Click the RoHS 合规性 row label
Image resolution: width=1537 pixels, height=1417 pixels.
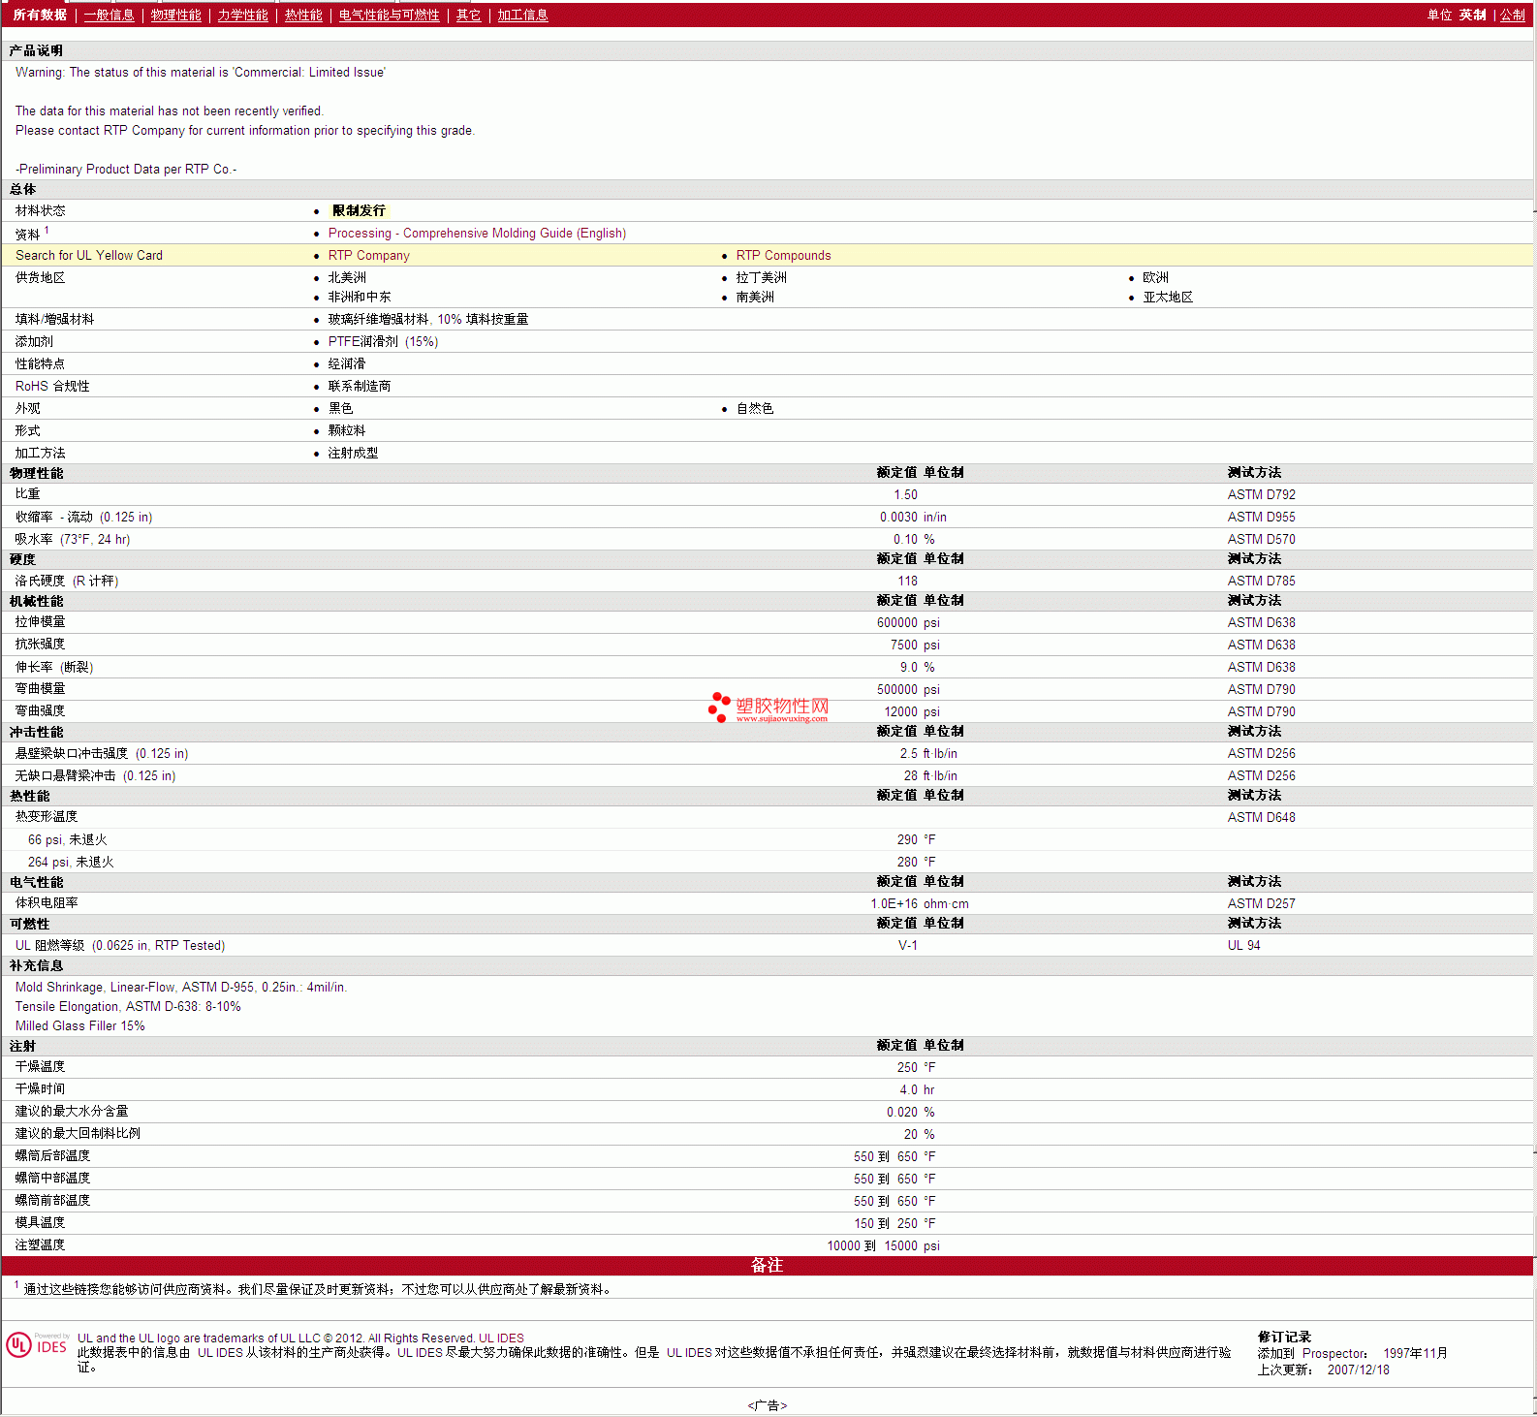pyautogui.click(x=52, y=386)
